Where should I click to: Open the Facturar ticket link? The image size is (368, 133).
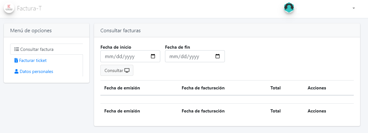[33, 60]
